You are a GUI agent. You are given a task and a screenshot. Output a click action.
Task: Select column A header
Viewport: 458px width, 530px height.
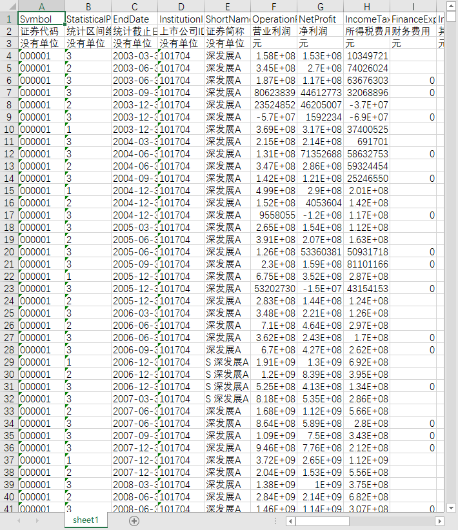[x=41, y=6]
